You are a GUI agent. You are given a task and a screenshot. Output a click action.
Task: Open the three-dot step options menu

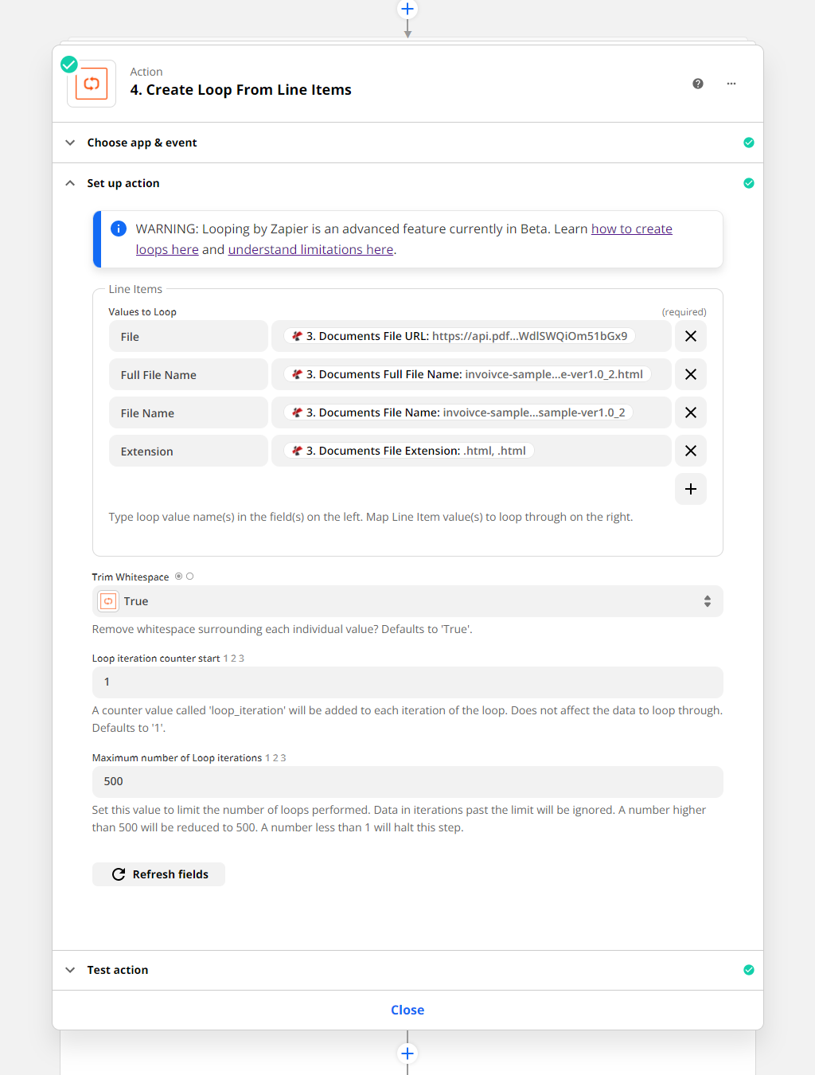(731, 84)
